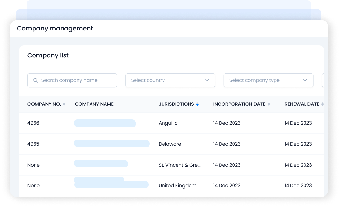
Task: Click the chevron in the Select country box
Action: click(x=206, y=80)
